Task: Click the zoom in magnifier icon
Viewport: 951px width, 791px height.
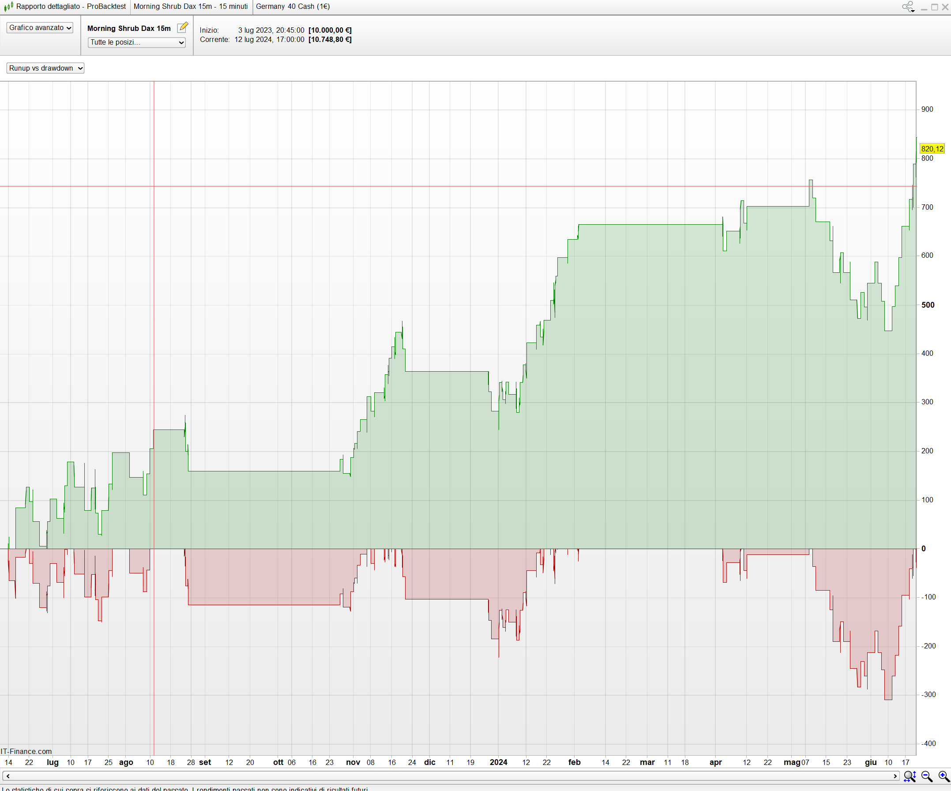Action: pos(943,776)
